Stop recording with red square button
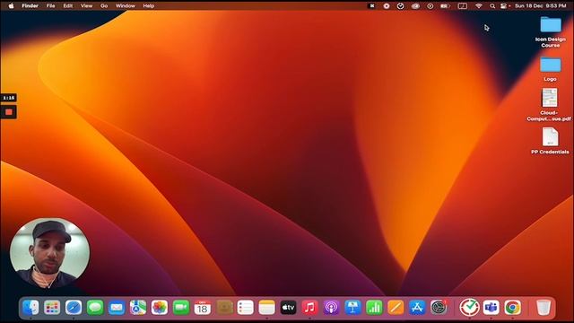 [x=9, y=112]
